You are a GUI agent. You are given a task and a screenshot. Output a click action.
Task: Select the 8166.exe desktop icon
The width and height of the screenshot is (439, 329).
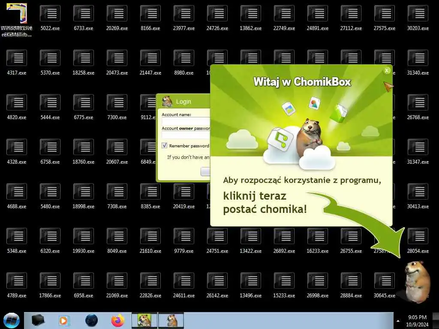150,18
